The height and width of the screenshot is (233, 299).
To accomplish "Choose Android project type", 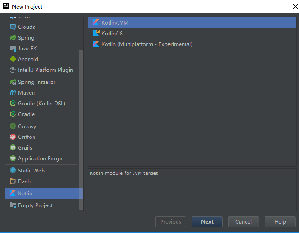I will 44,59.
